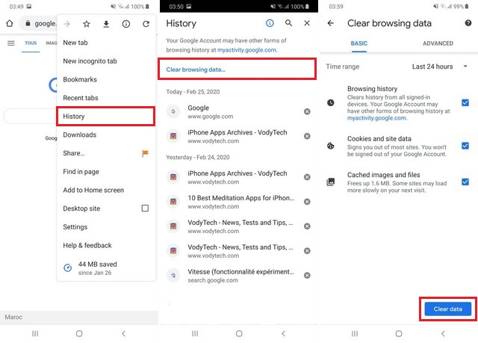
Task: Open Settings from the Chrome menu
Action: 106,227
